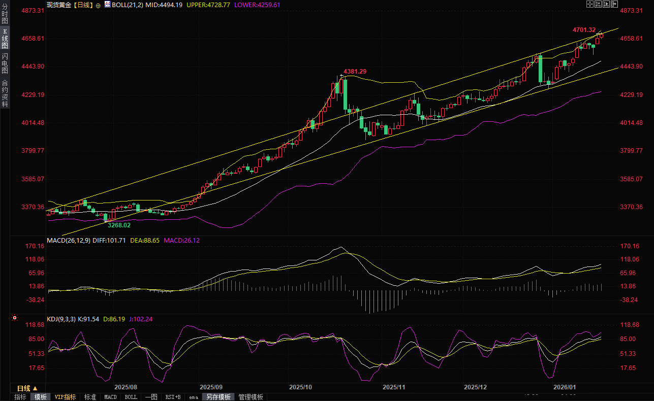
Task: Open the 合约资料 side tab
Action: 5,93
